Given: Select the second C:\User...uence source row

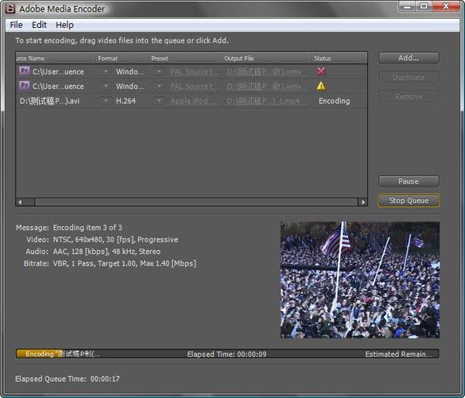Looking at the screenshot, I should 58,87.
